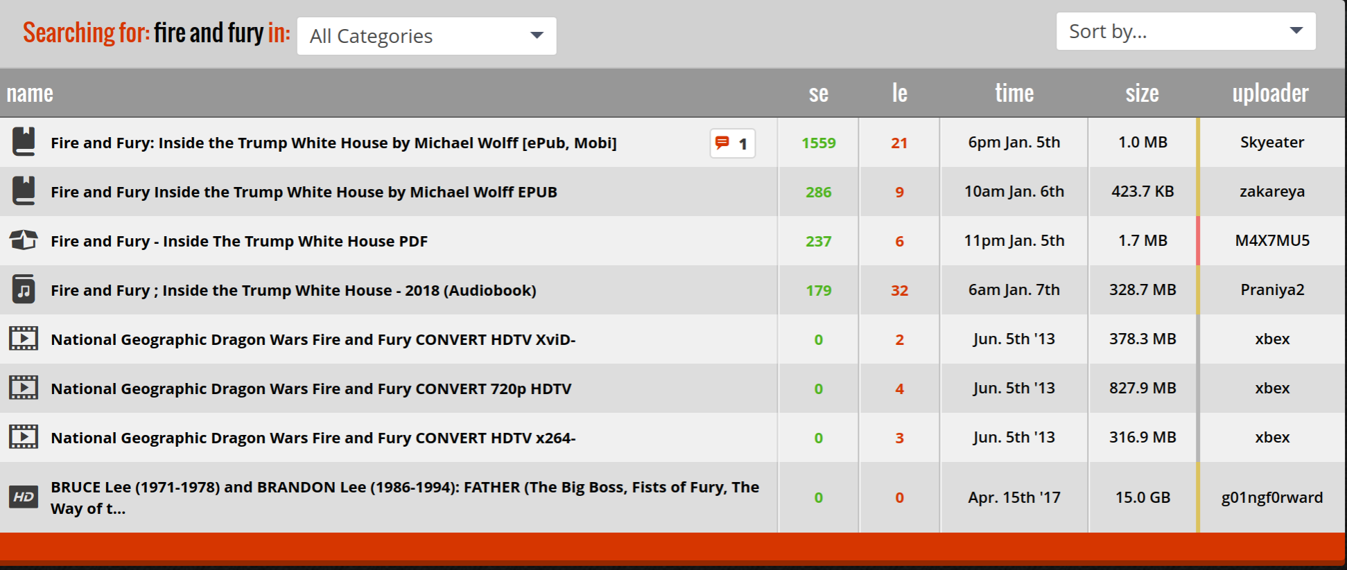The image size is (1347, 570).
Task: Open uploader g01ngf0rward profile
Action: pos(1272,497)
